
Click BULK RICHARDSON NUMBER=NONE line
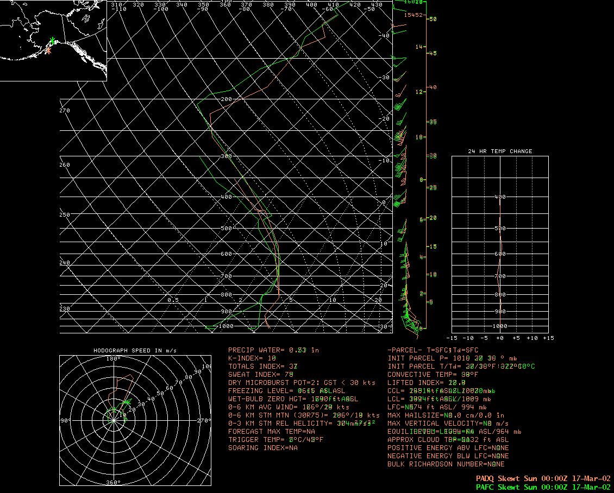point(446,464)
